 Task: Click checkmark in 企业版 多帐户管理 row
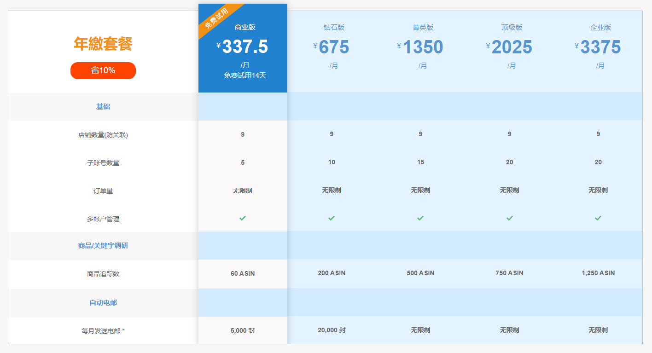coord(598,218)
